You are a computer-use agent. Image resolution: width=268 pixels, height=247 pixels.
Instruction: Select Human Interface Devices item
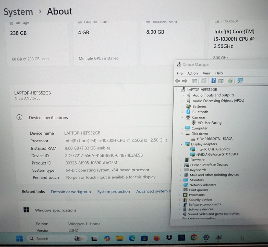(209, 165)
